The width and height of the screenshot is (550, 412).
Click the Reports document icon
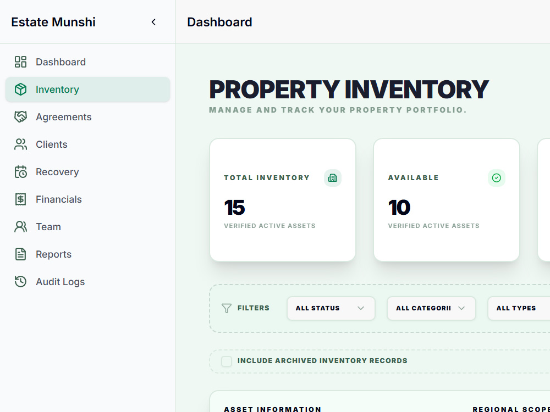(x=20, y=254)
